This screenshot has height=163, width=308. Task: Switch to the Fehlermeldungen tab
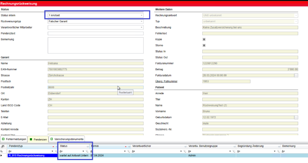pyautogui.click(x=14, y=139)
